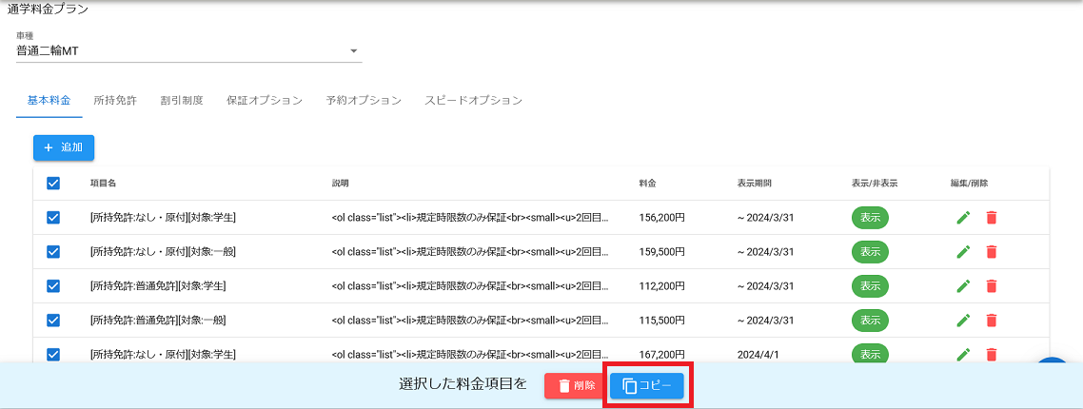This screenshot has width=1083, height=409.
Task: Delete the 159,500円 fee item via trash icon
Action: coord(991,252)
